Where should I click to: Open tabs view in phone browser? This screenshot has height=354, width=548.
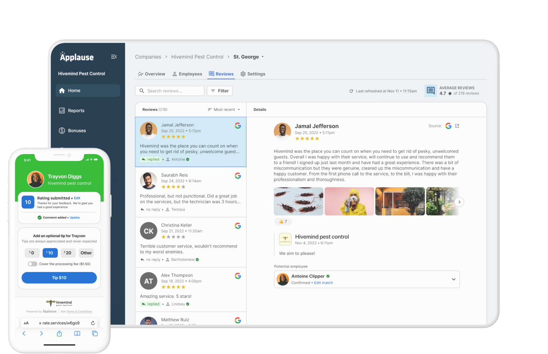[95, 333]
